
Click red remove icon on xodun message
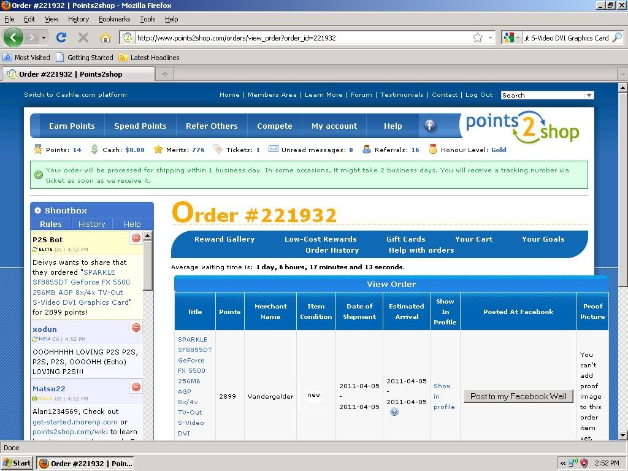coord(136,327)
